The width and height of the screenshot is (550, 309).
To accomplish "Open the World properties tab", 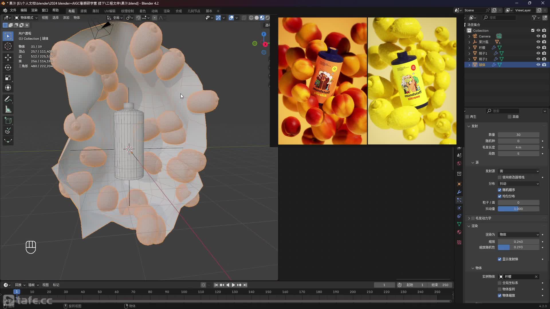I will click(x=459, y=163).
